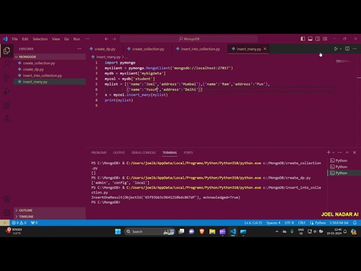This screenshot has width=361, height=271.
Task: Click the MongoDB command center search box
Action: (188, 39)
